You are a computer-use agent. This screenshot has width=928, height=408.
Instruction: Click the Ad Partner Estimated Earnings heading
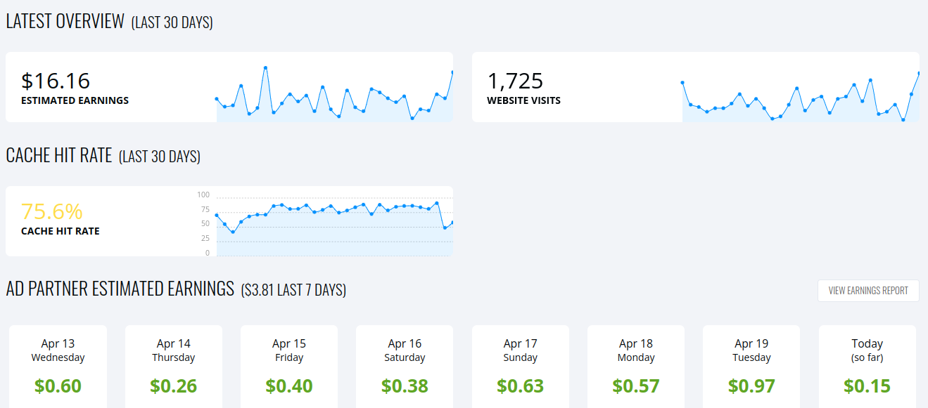(120, 289)
